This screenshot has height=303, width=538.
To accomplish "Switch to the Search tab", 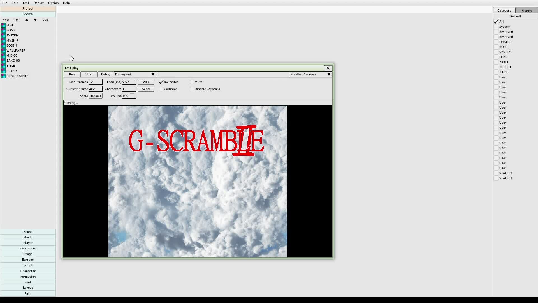I will 526,10.
